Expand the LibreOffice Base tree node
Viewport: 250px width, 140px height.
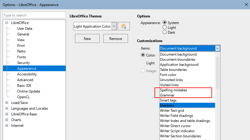click(x=7, y=114)
